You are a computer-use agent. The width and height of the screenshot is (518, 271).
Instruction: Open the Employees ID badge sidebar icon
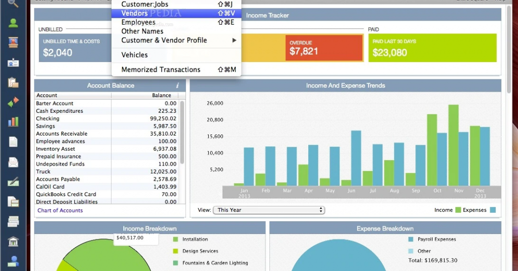pyautogui.click(x=13, y=63)
